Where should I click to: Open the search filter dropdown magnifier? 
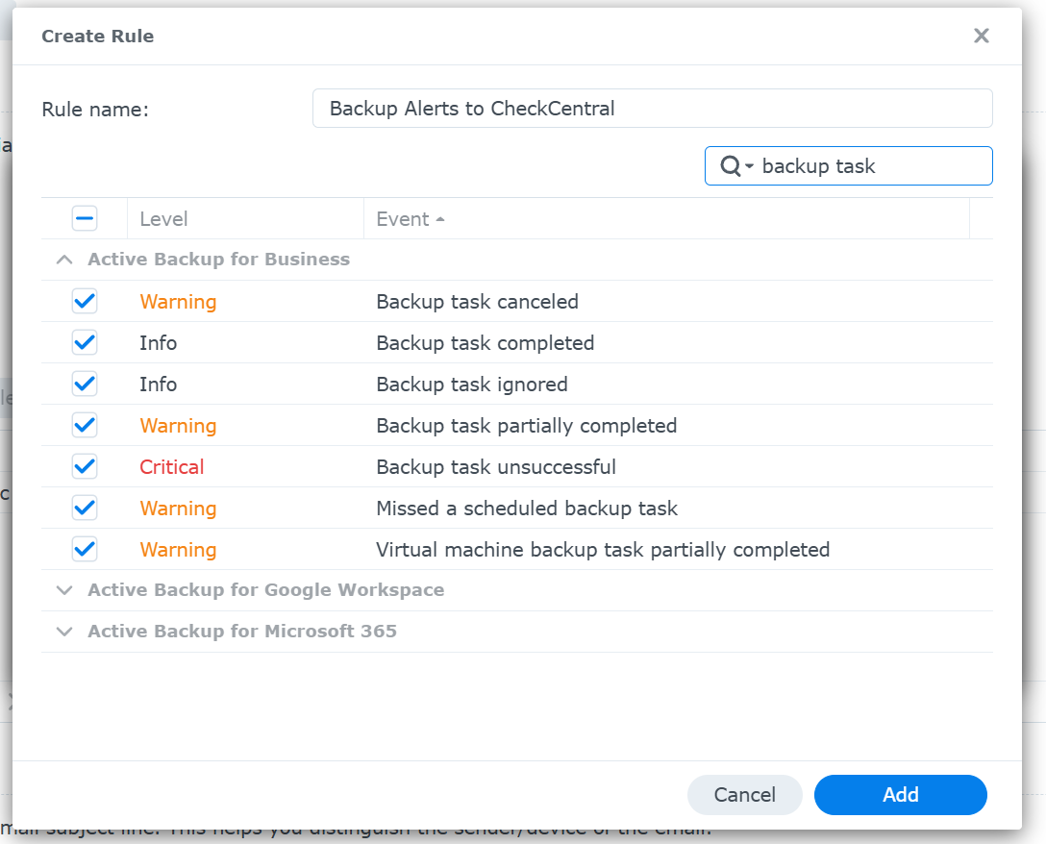[736, 165]
